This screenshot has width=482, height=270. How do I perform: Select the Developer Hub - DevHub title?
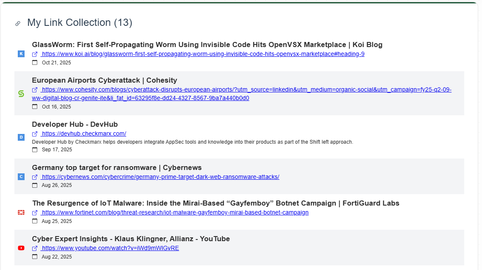[x=75, y=124]
